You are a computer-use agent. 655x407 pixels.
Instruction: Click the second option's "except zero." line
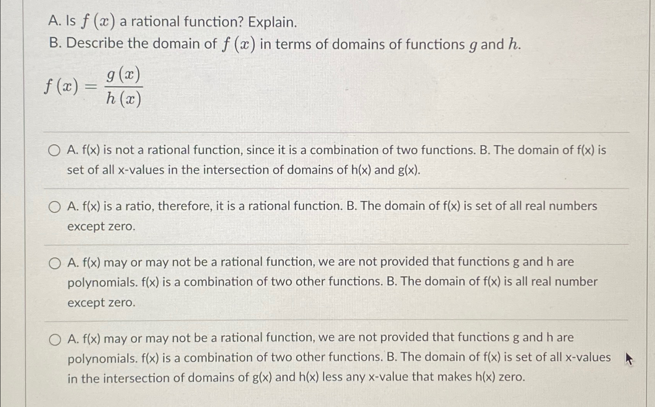101,227
